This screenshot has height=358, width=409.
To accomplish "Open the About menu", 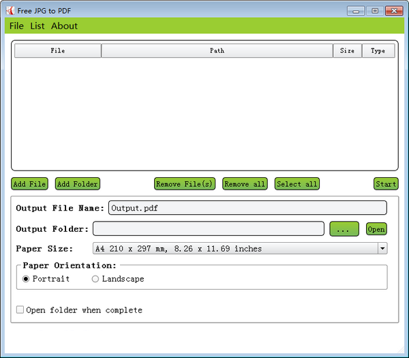I will (x=64, y=26).
